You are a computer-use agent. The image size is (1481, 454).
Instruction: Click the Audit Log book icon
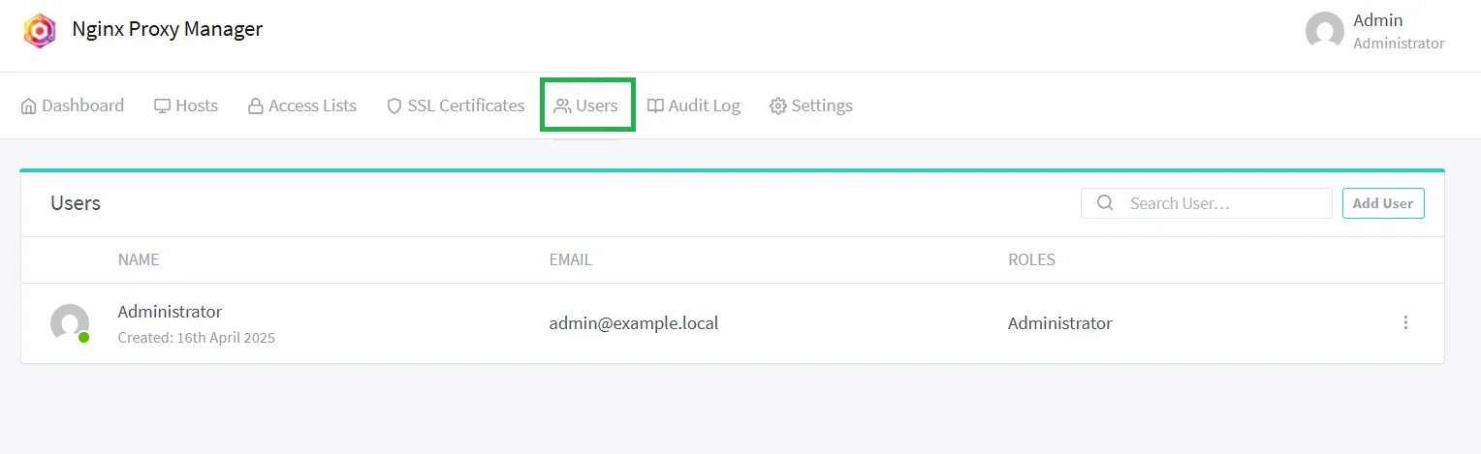656,106
